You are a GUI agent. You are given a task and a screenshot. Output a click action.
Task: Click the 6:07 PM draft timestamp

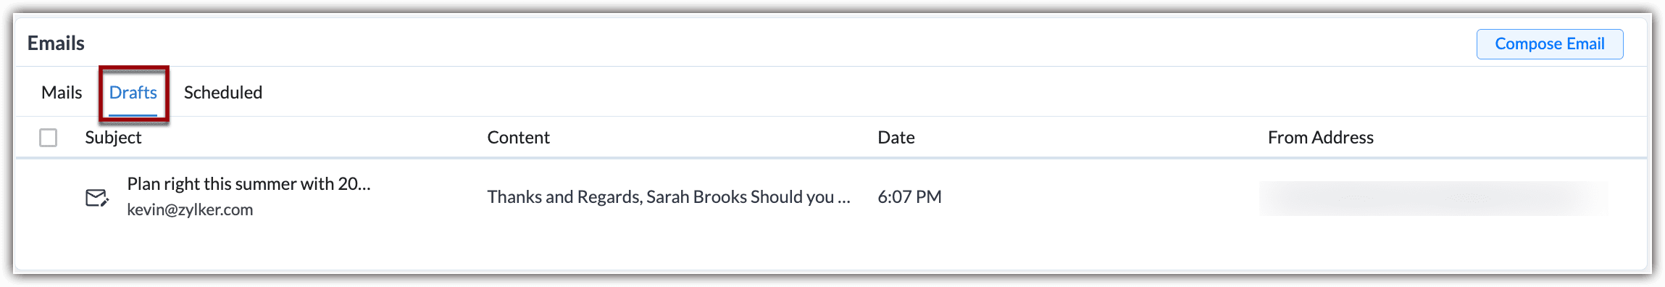(x=909, y=197)
